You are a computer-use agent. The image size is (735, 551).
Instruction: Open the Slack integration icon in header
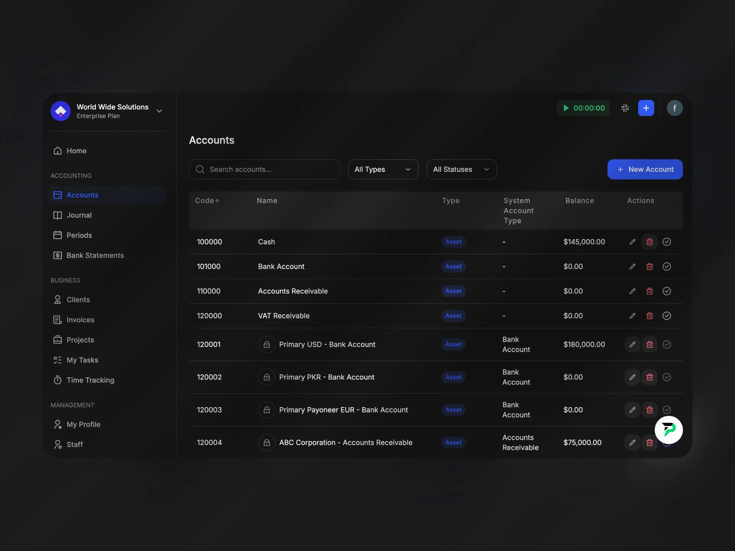(625, 108)
